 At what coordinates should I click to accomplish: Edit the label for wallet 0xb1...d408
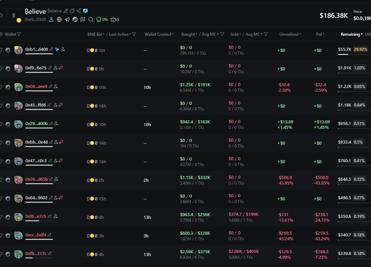point(51,49)
